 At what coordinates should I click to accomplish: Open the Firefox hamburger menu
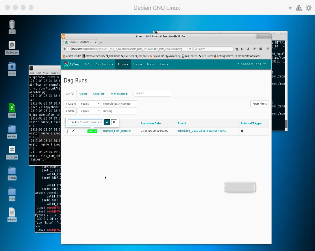tap(268, 49)
